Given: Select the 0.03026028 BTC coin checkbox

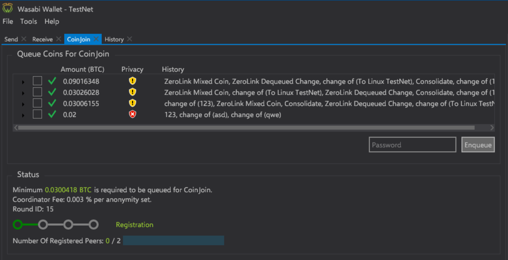Looking at the screenshot, I should (x=37, y=92).
